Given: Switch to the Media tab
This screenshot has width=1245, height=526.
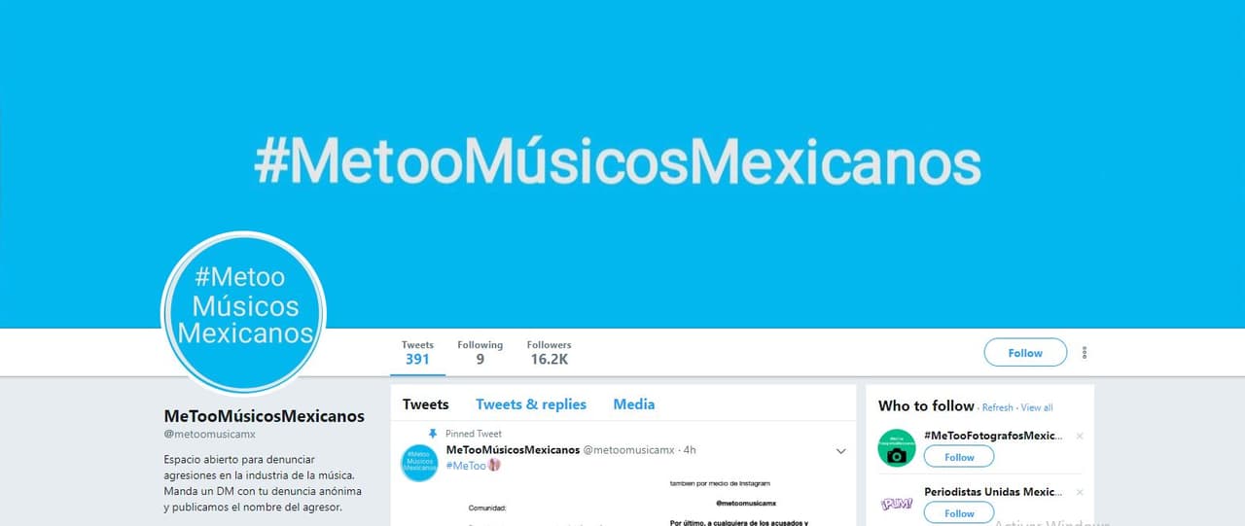Looking at the screenshot, I should [634, 404].
